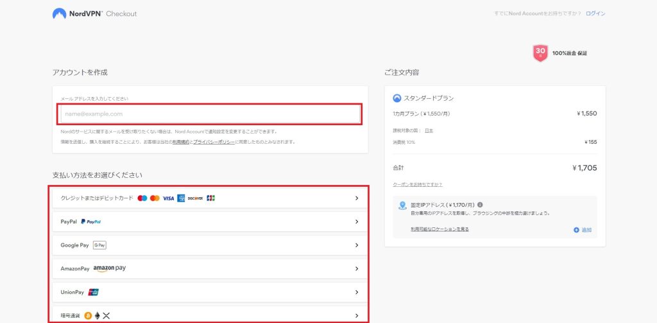The width and height of the screenshot is (657, 323).
Task: Expand the 暗号通貨 crypto row chevron
Action: tap(357, 315)
